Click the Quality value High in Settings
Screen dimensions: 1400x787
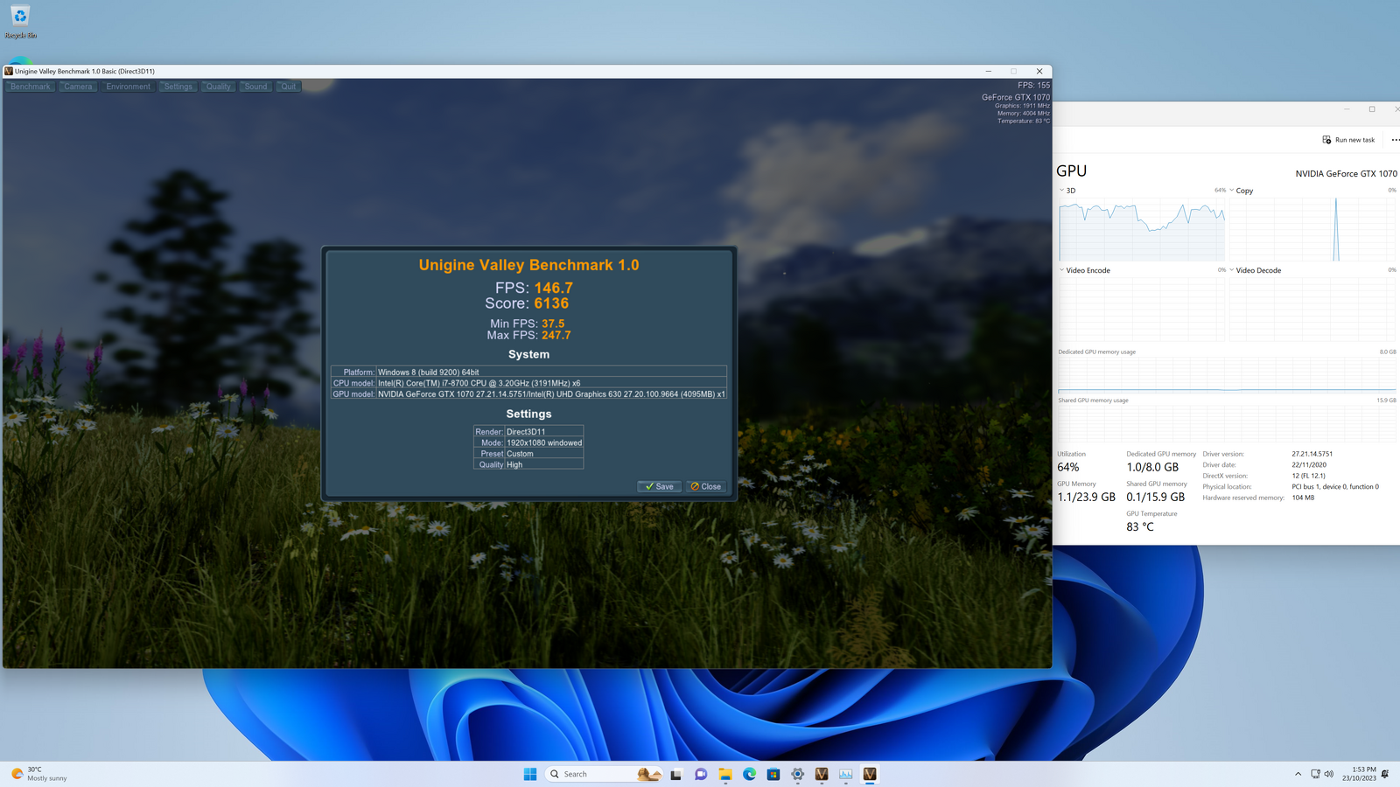pos(514,464)
